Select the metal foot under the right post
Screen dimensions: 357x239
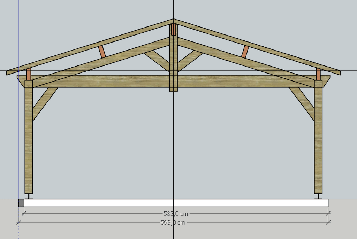pyautogui.click(x=318, y=196)
